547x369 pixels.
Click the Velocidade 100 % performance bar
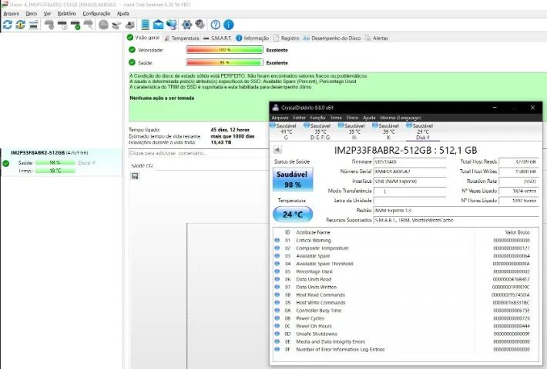click(x=225, y=50)
